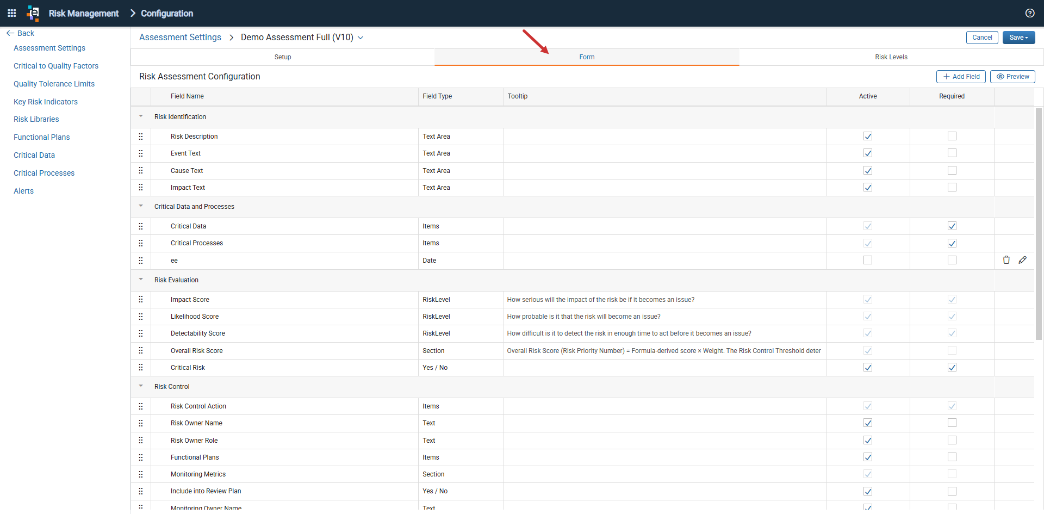This screenshot has height=514, width=1044.
Task: Collapse the Risk Identification section
Action: 141,116
